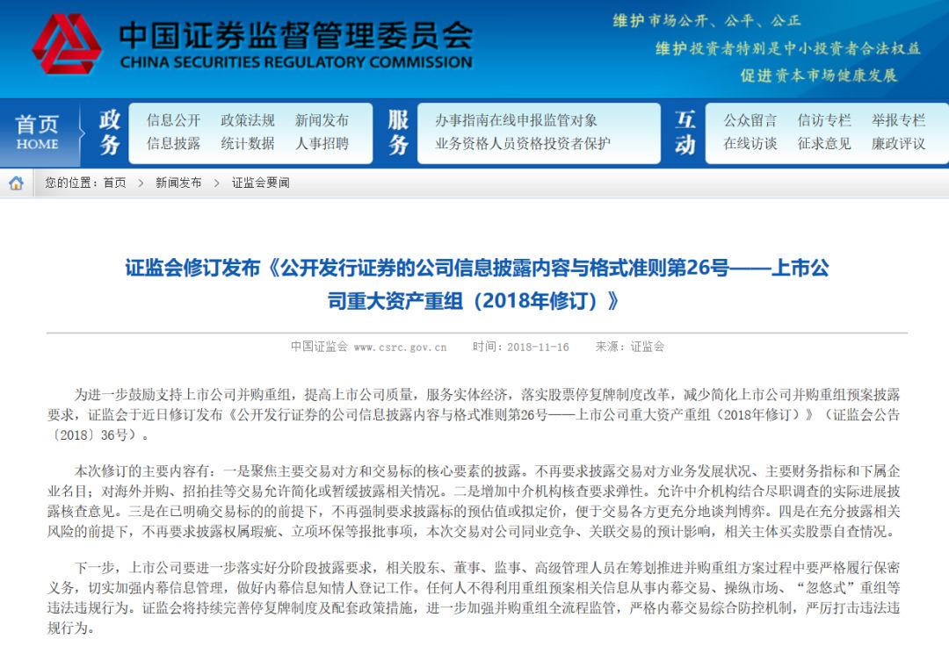The image size is (949, 646).
Task: Click paragraph beginning 下一步，上市公司要
Action: (x=474, y=598)
